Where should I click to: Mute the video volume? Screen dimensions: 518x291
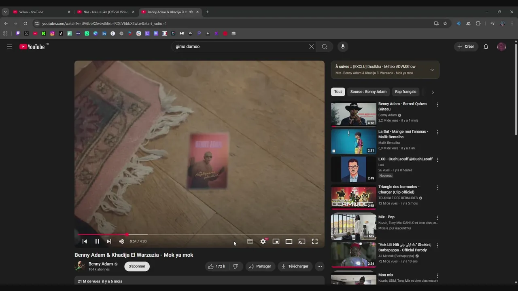(x=121, y=241)
